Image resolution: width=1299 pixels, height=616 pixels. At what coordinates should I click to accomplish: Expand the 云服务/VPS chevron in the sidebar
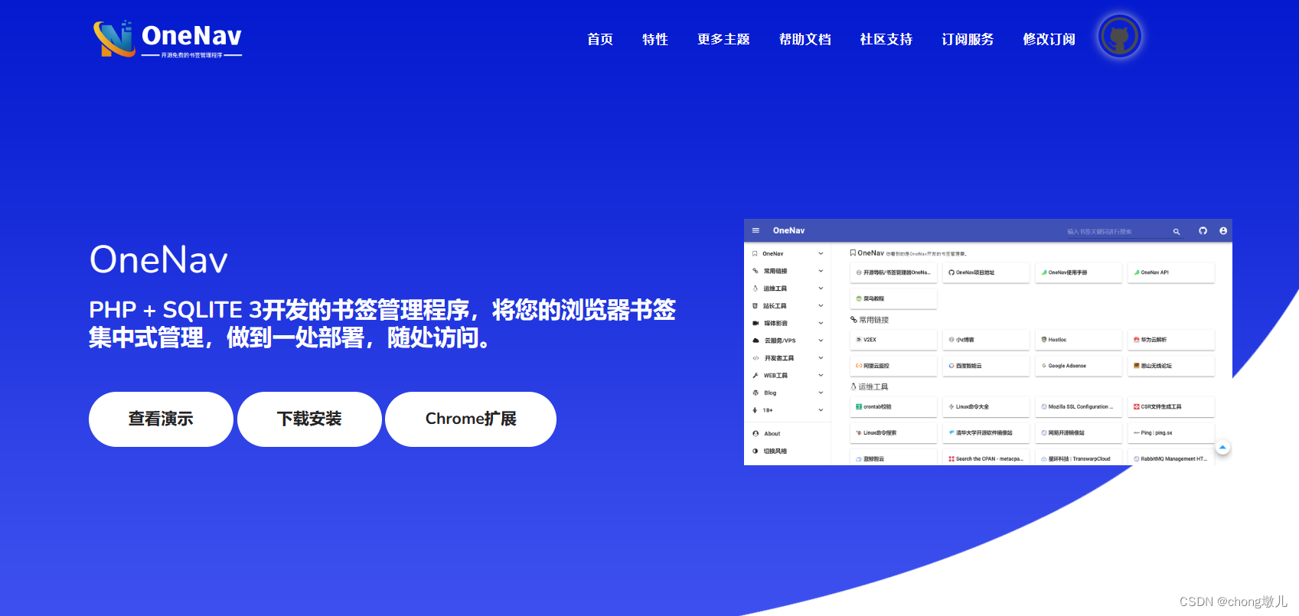(821, 341)
